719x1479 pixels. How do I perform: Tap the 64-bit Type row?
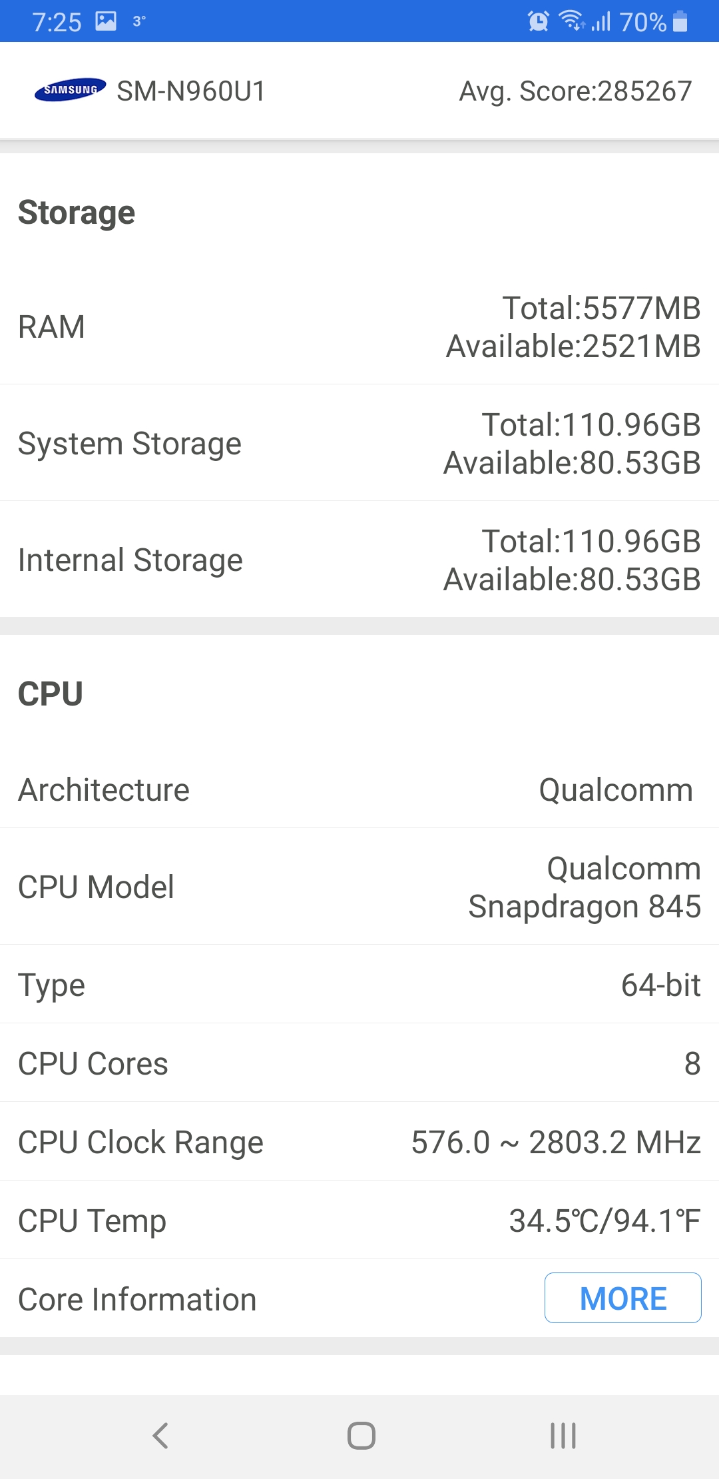(x=359, y=985)
